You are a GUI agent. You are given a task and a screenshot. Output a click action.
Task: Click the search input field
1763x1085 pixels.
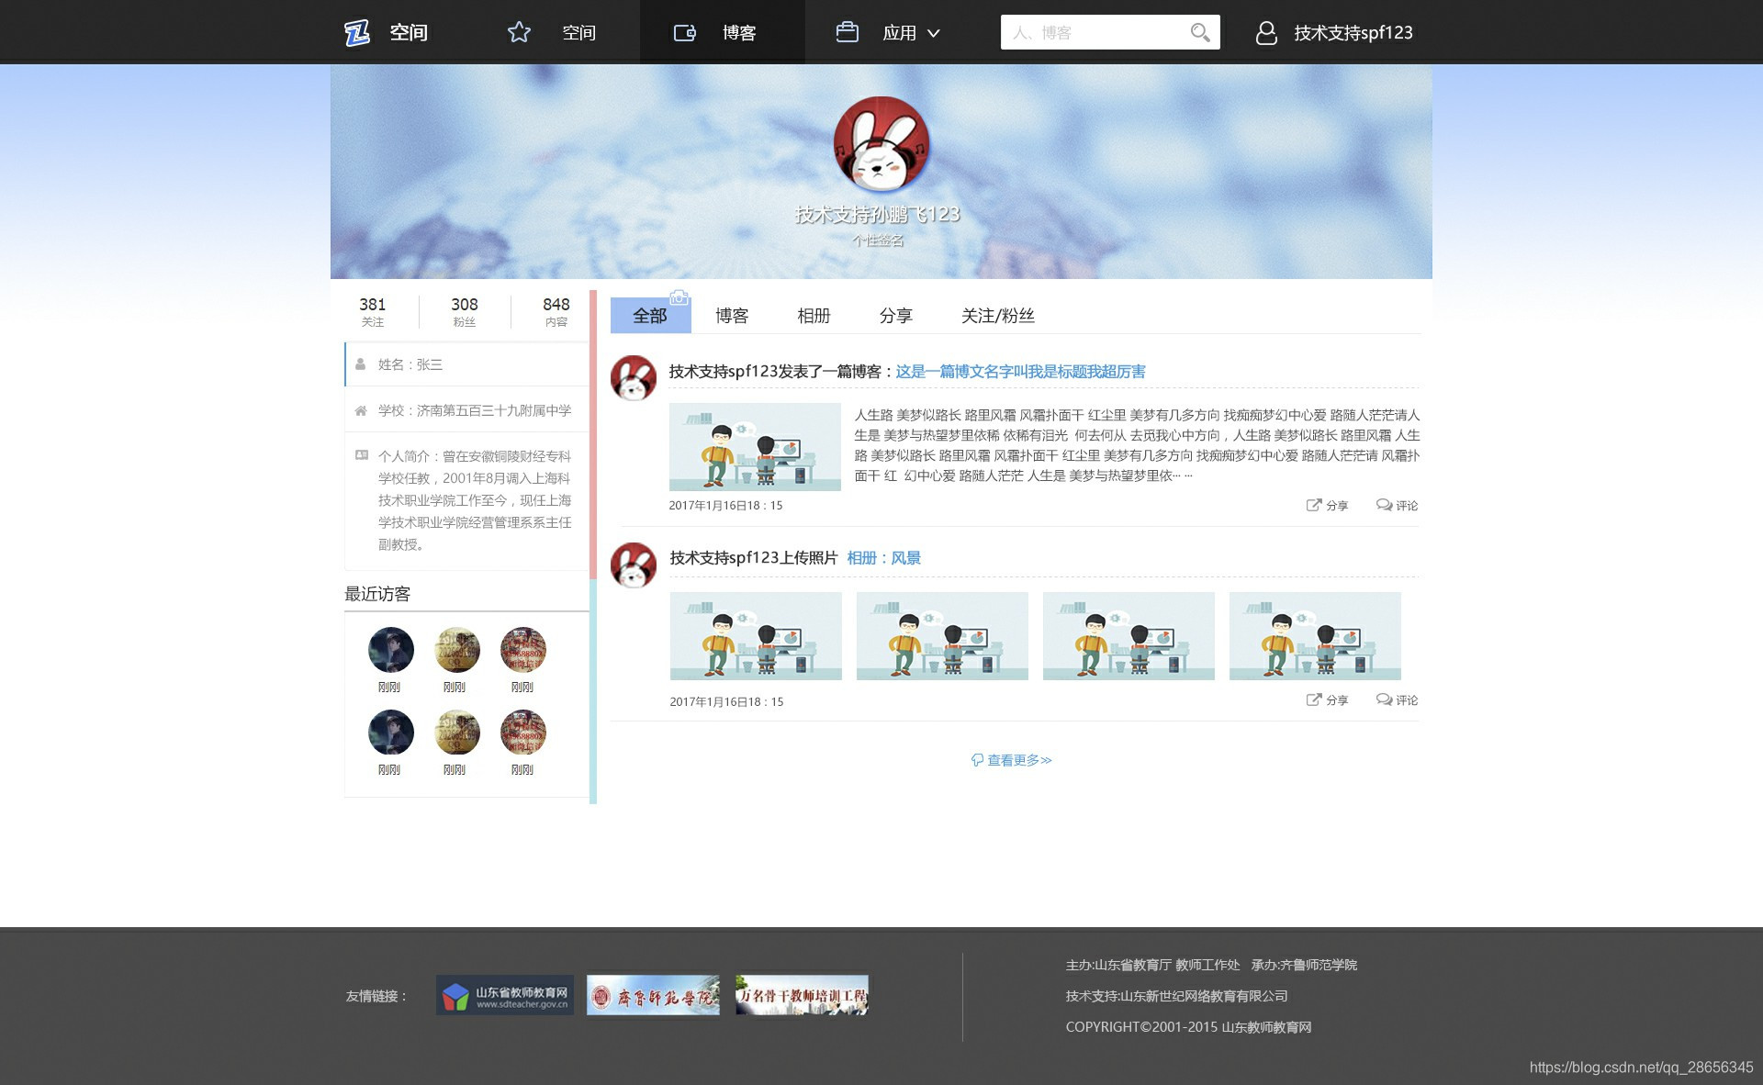1093,33
